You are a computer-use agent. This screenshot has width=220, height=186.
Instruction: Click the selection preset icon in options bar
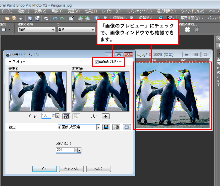[4, 29]
